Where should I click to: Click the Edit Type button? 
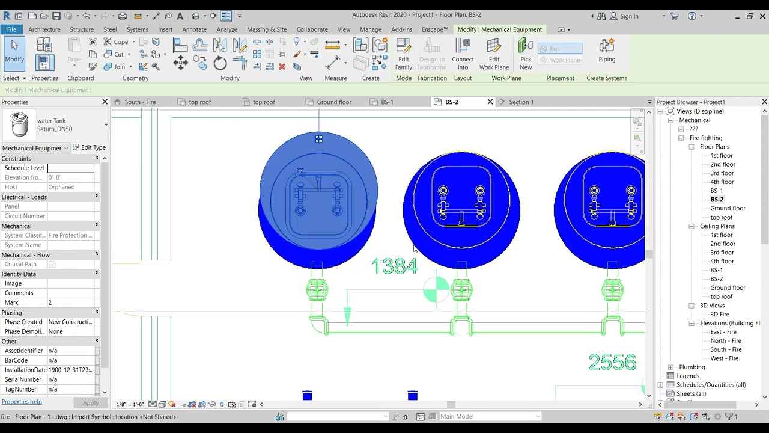(89, 147)
